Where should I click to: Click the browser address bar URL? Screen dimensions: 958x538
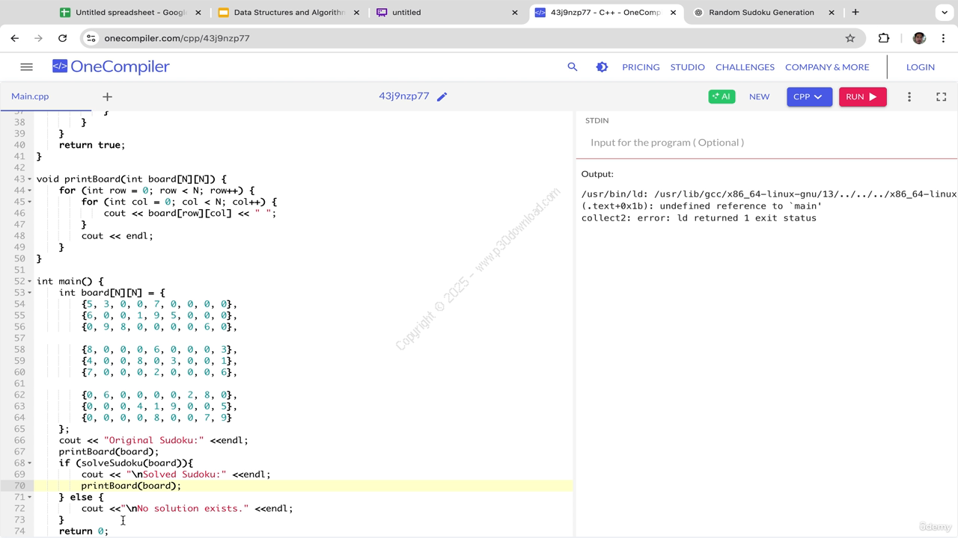pyautogui.click(x=177, y=38)
